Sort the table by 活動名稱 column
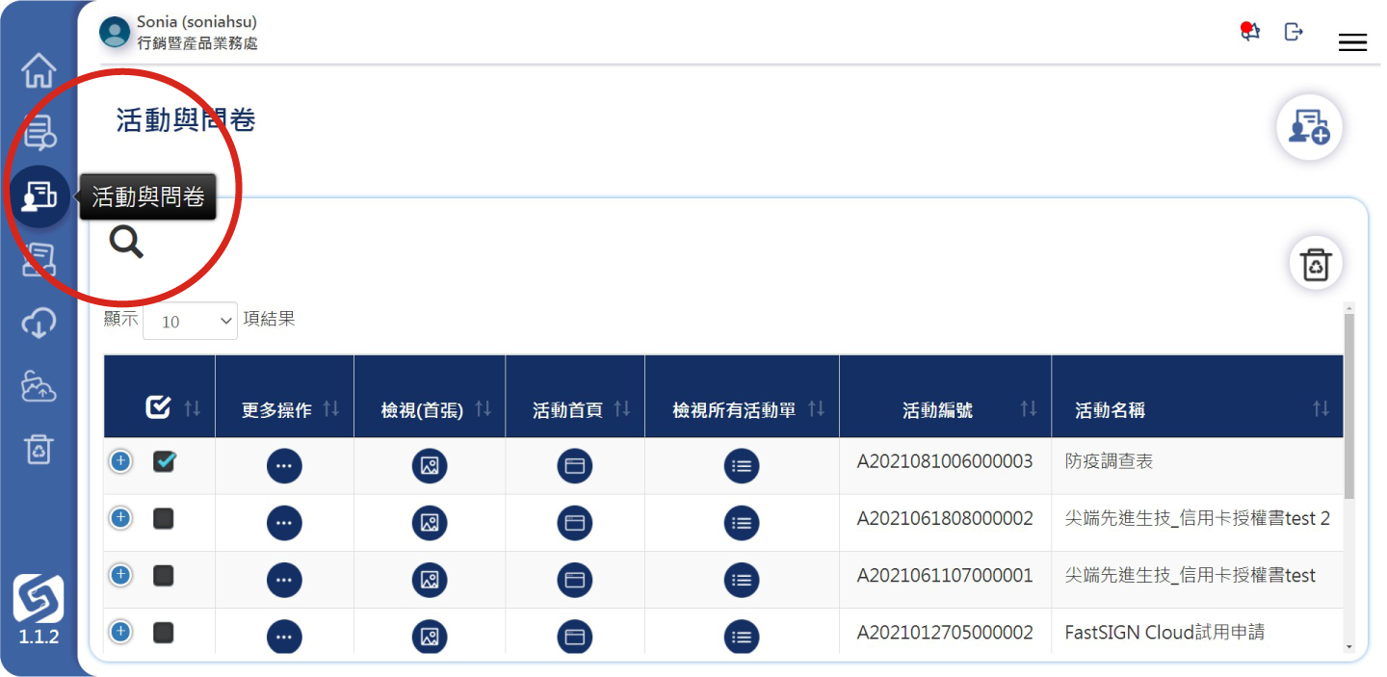The height and width of the screenshot is (677, 1387). [1321, 409]
